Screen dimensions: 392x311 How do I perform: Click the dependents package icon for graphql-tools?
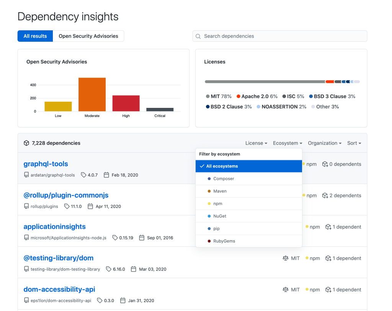(325, 164)
